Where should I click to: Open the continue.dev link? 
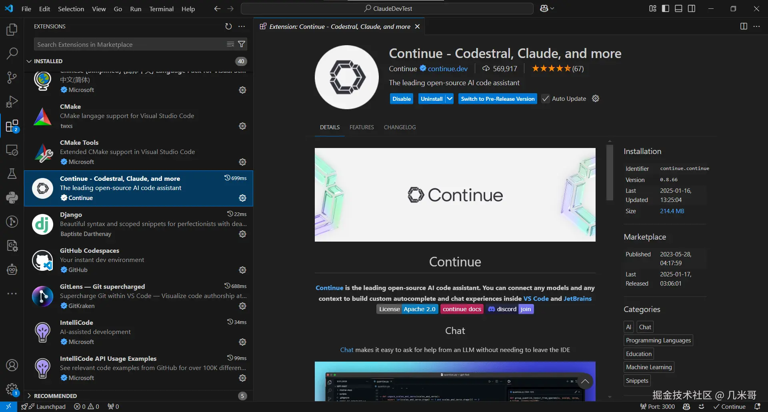click(x=448, y=68)
